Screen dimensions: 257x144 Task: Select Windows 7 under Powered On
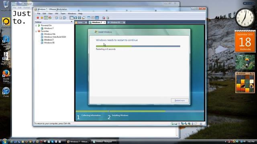[49, 28]
